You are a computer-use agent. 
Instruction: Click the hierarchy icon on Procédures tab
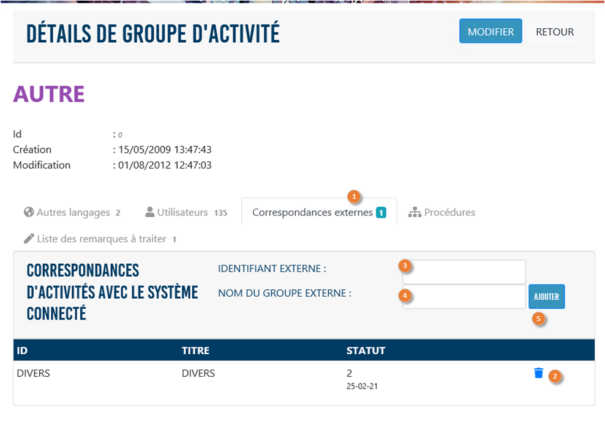pyautogui.click(x=415, y=213)
